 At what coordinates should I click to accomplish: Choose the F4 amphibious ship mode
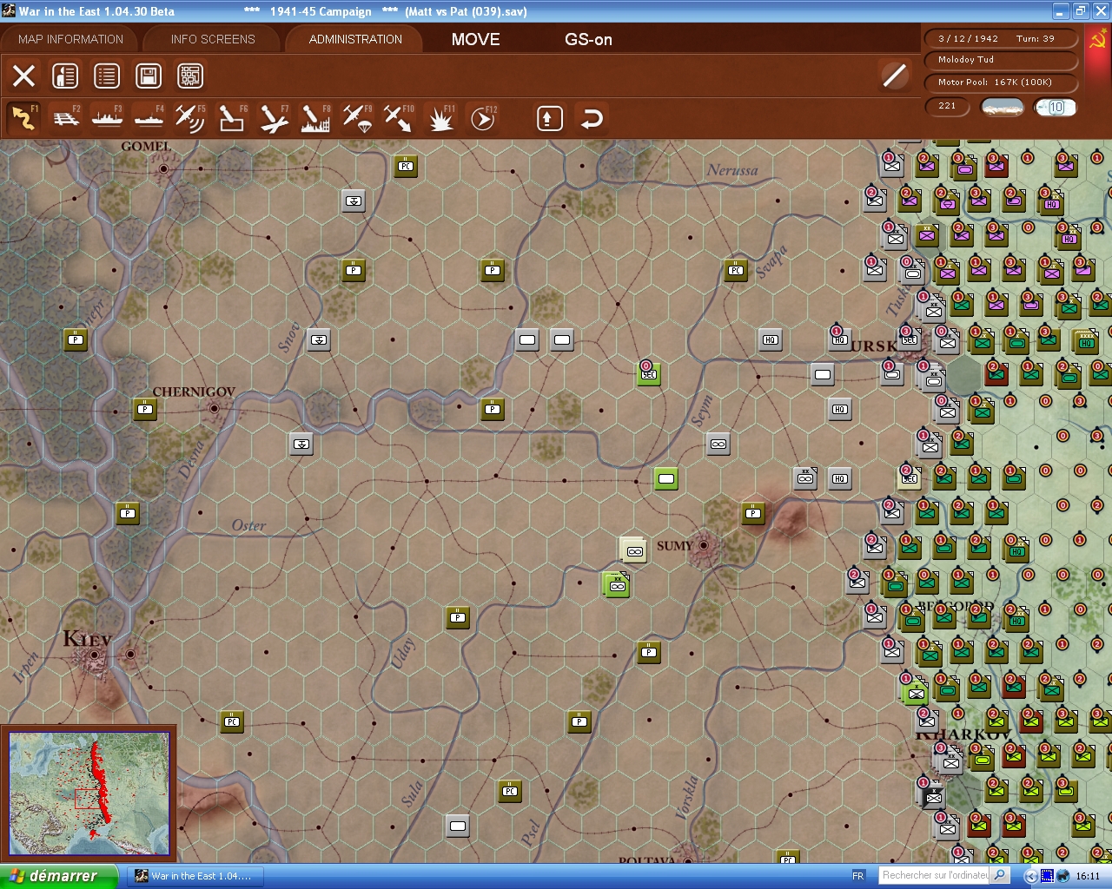click(149, 118)
